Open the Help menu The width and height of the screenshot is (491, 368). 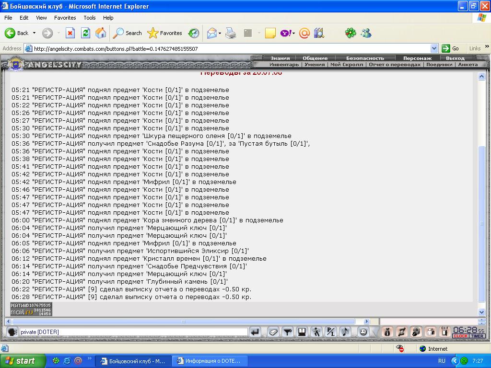[108, 18]
